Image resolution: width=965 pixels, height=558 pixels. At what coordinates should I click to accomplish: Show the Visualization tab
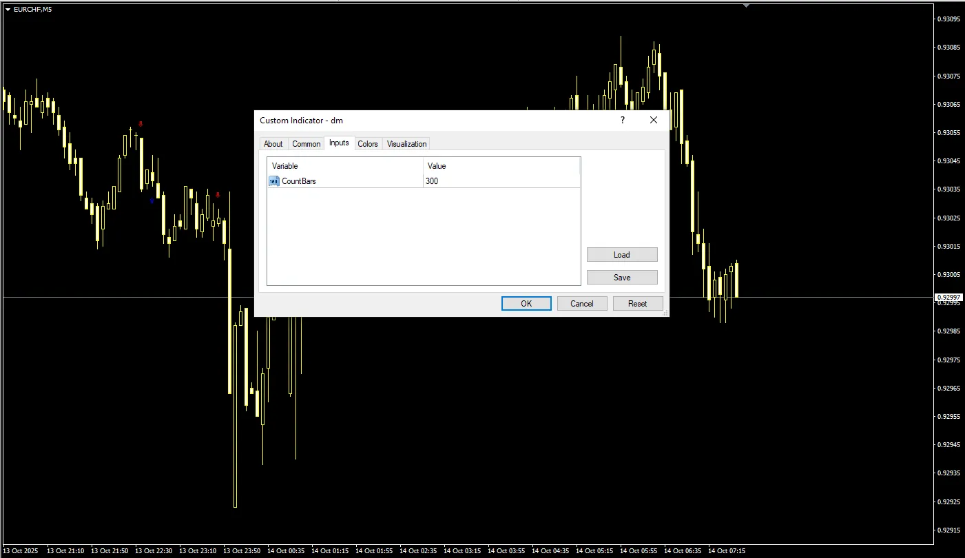(x=406, y=144)
